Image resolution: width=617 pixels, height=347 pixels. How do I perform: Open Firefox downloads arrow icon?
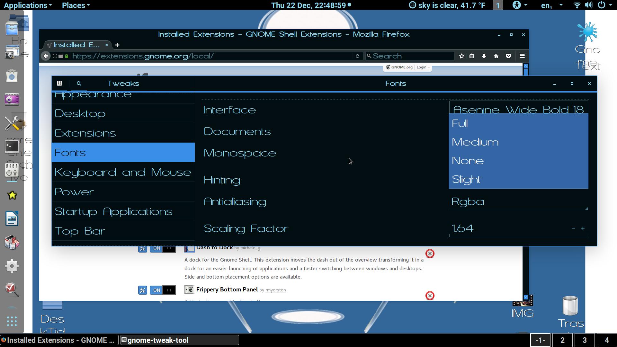(484, 56)
